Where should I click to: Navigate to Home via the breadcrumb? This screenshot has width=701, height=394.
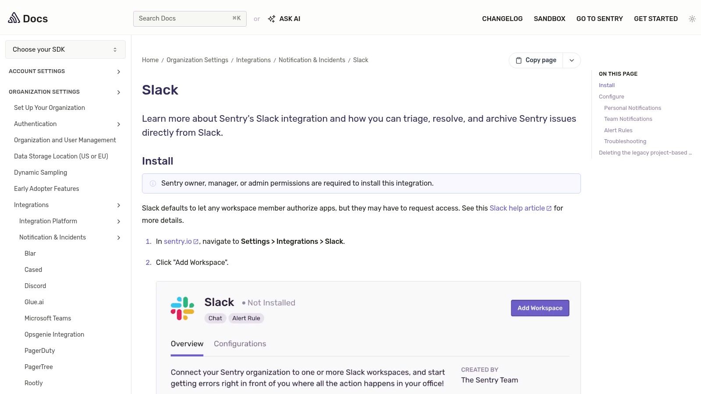pos(150,60)
